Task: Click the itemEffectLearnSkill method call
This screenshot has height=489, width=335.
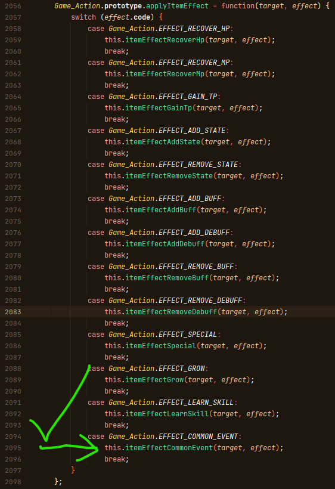Action: (167, 414)
